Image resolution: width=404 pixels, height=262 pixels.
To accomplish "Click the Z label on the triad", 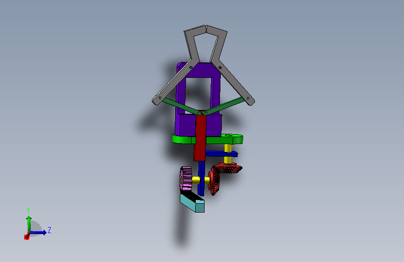I will [49, 230].
